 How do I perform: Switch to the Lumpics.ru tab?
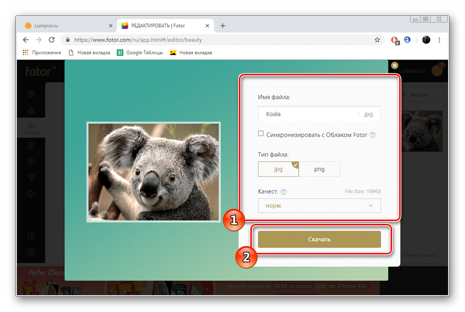69,26
